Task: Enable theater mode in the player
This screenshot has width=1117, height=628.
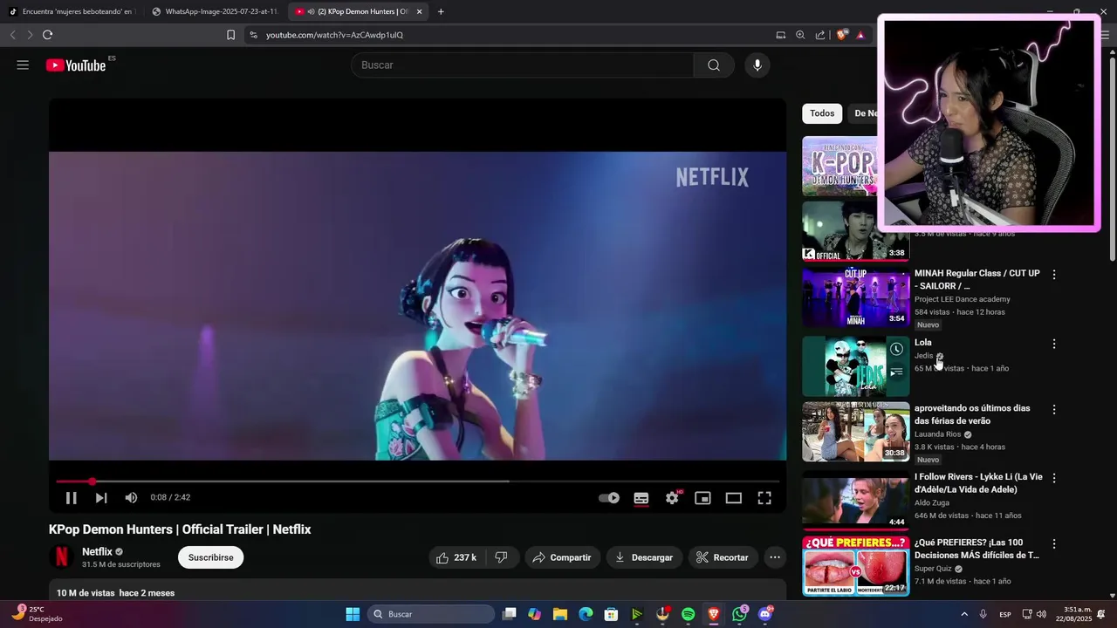Action: (734, 498)
